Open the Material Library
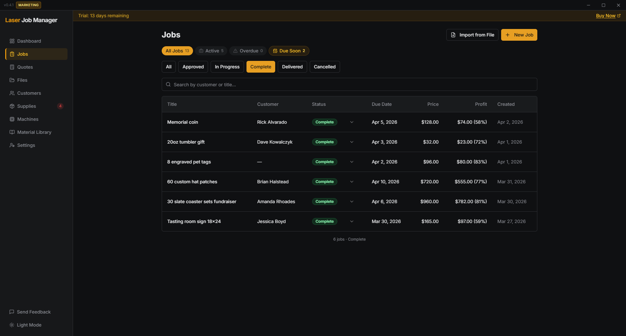 (34, 132)
